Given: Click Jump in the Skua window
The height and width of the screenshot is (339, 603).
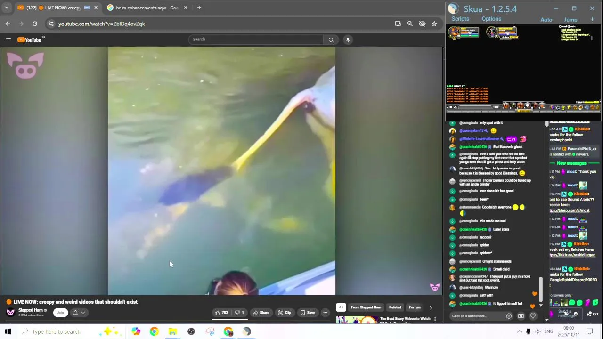Looking at the screenshot, I should pyautogui.click(x=570, y=20).
